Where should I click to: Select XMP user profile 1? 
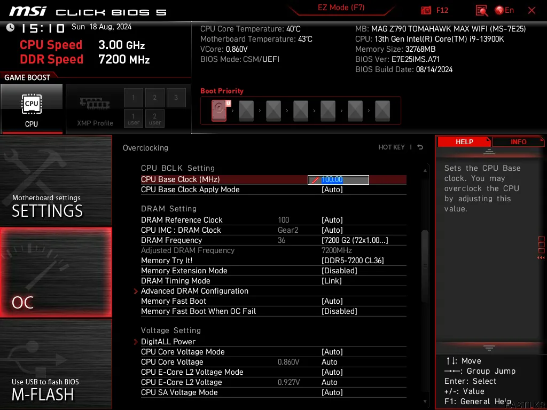pos(133,119)
